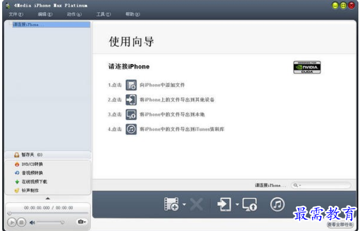Minimize the application window
Screen dimensions: 360x231
tap(335, 5)
